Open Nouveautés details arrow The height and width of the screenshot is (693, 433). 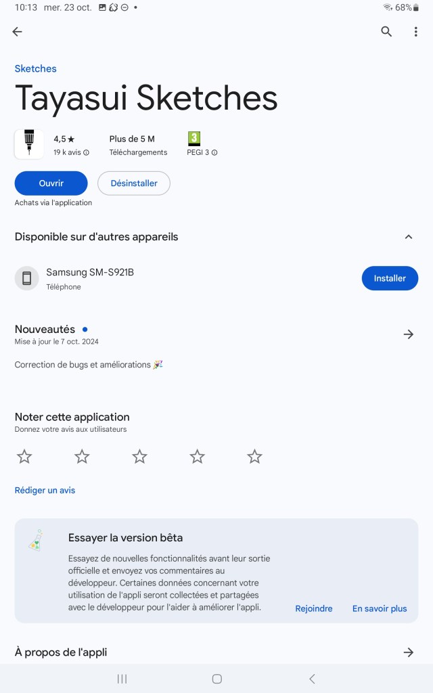pyautogui.click(x=408, y=334)
